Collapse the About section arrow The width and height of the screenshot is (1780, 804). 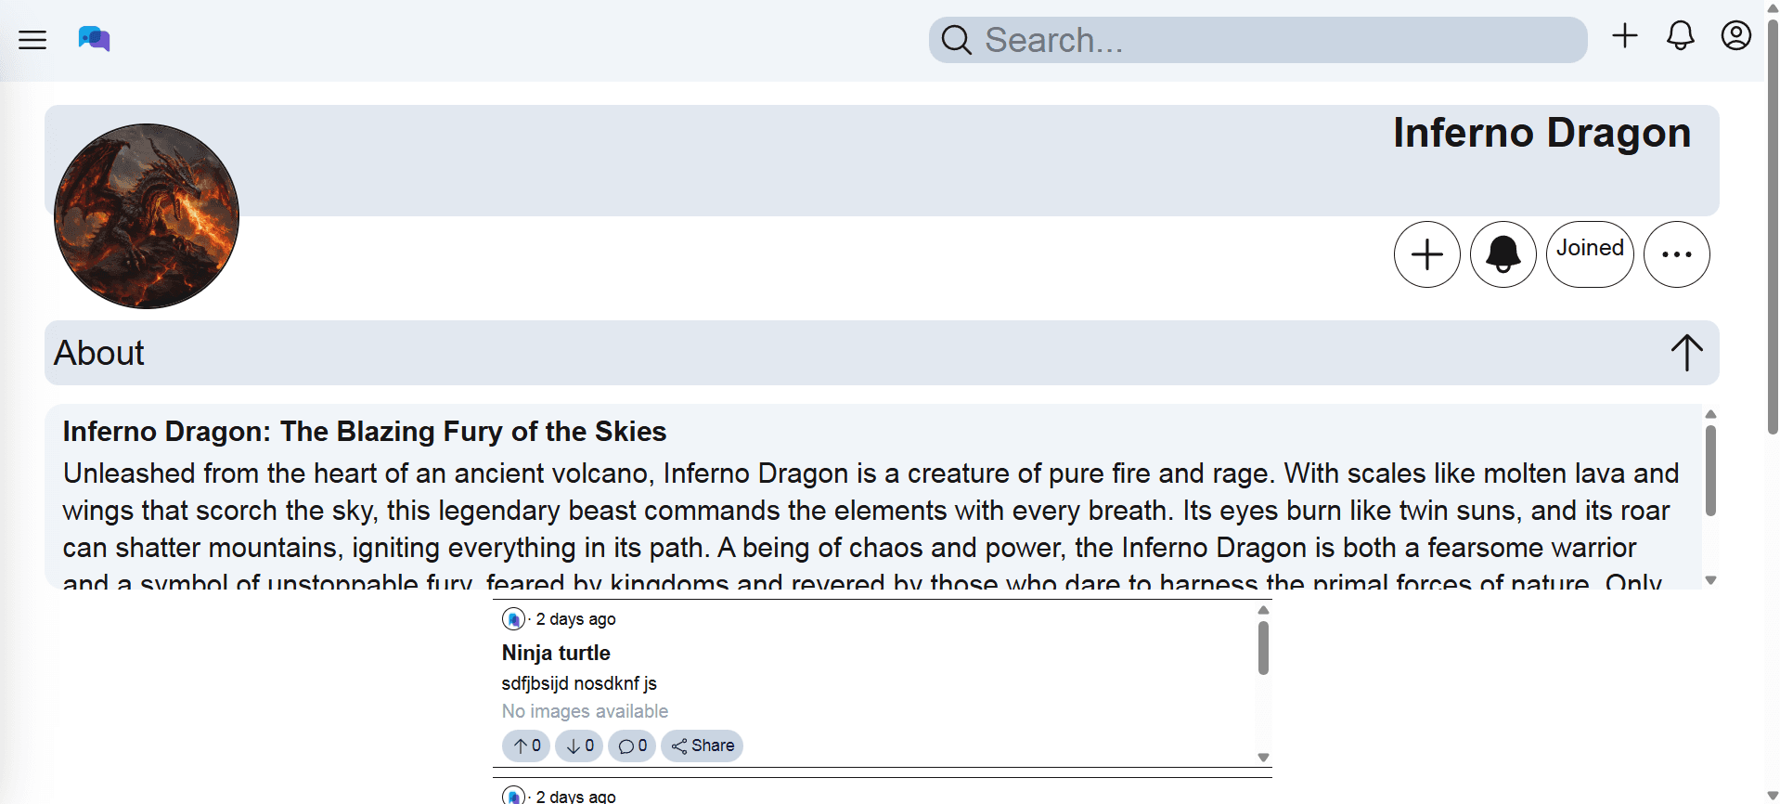pos(1686,353)
